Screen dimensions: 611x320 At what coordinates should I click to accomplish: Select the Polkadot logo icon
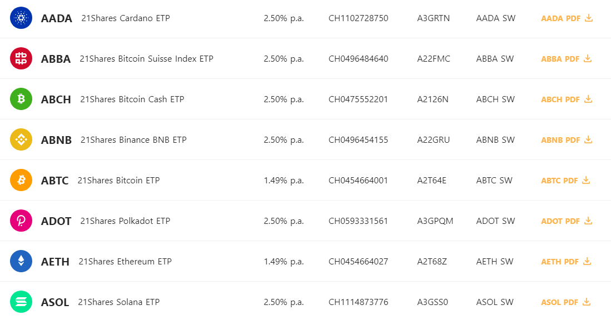click(x=21, y=221)
